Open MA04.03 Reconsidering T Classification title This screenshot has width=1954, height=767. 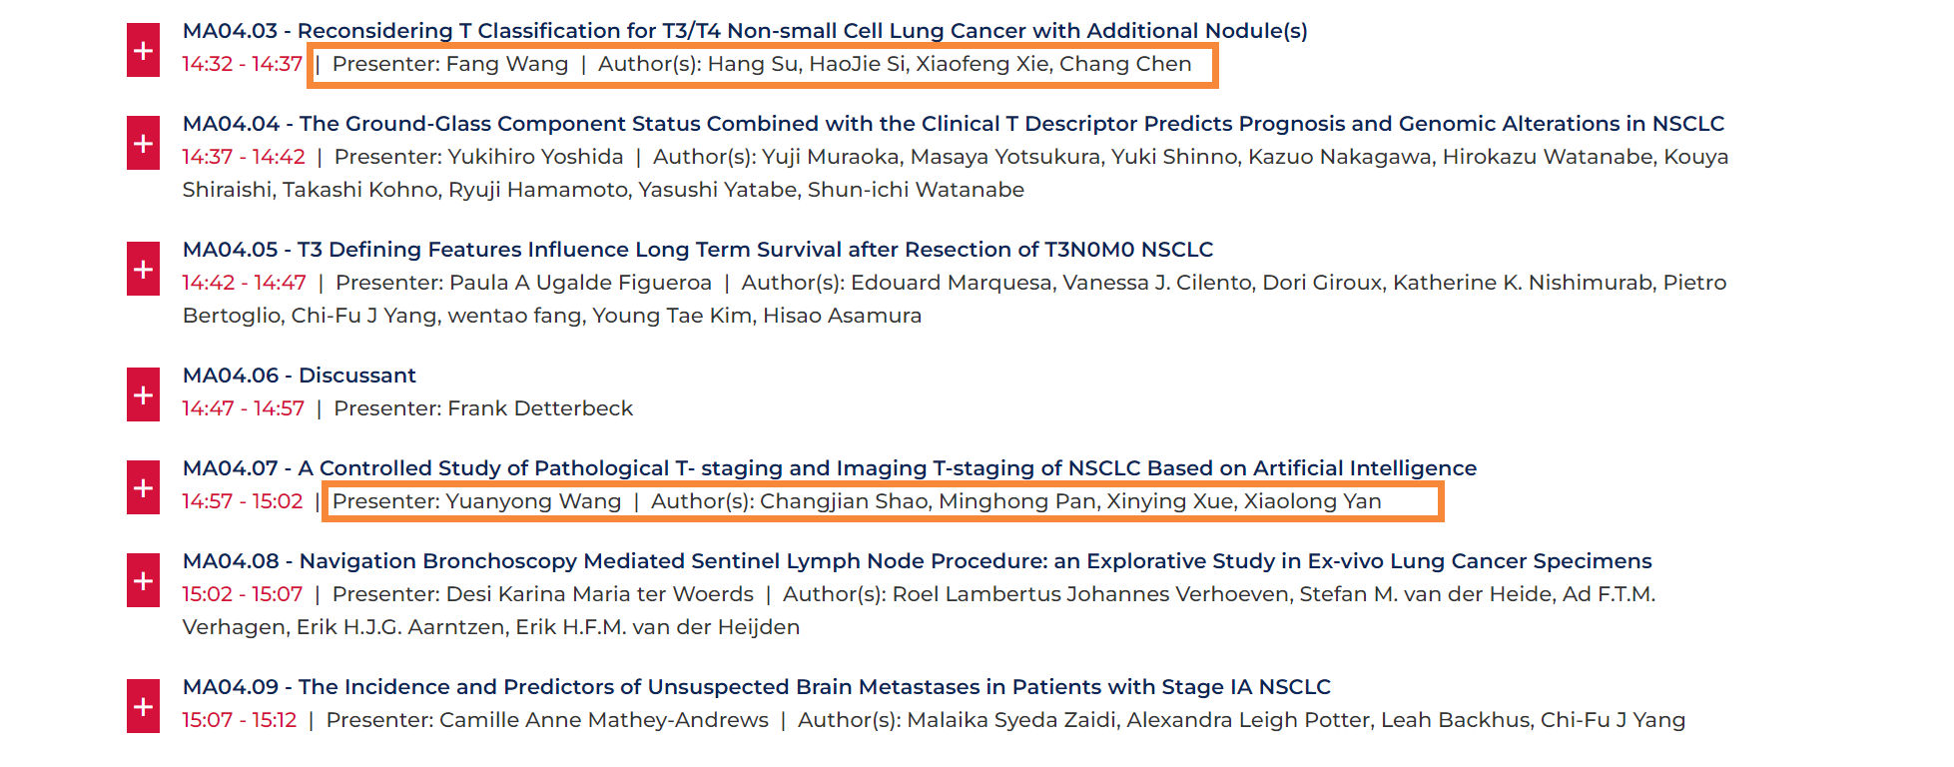pos(745,31)
